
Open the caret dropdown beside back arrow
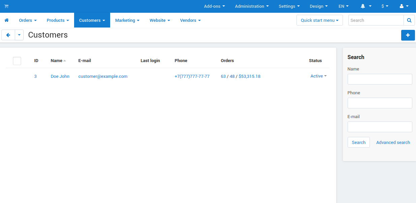tap(19, 35)
